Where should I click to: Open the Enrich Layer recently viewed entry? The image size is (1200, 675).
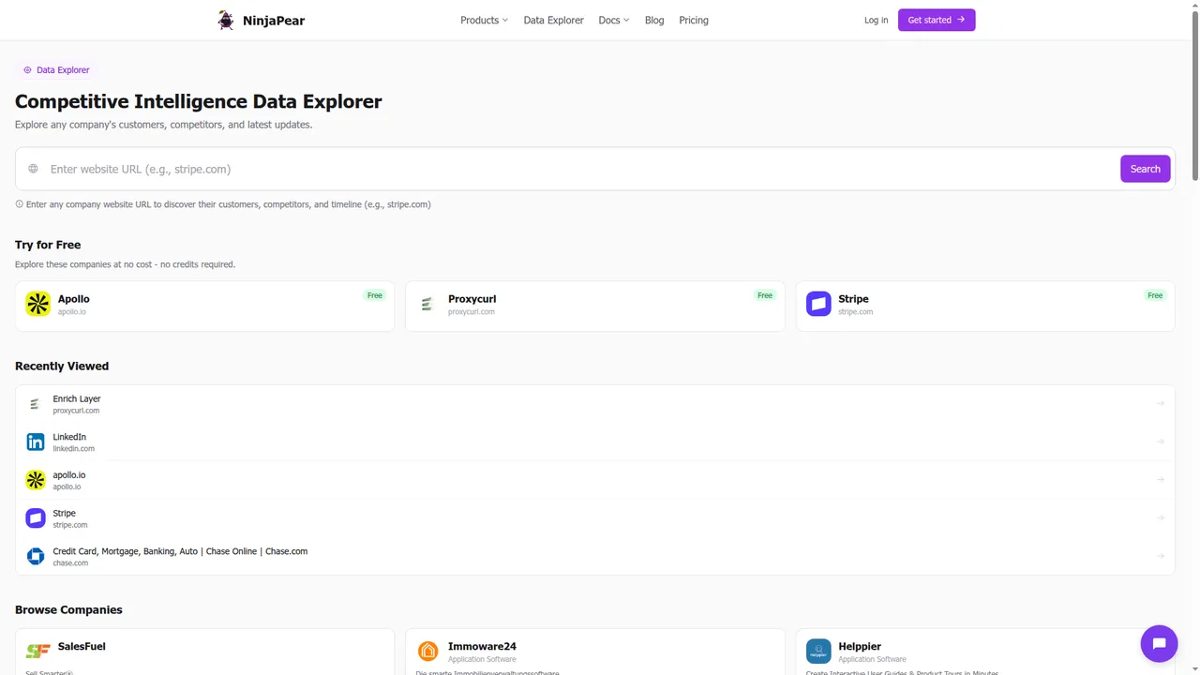(595, 404)
